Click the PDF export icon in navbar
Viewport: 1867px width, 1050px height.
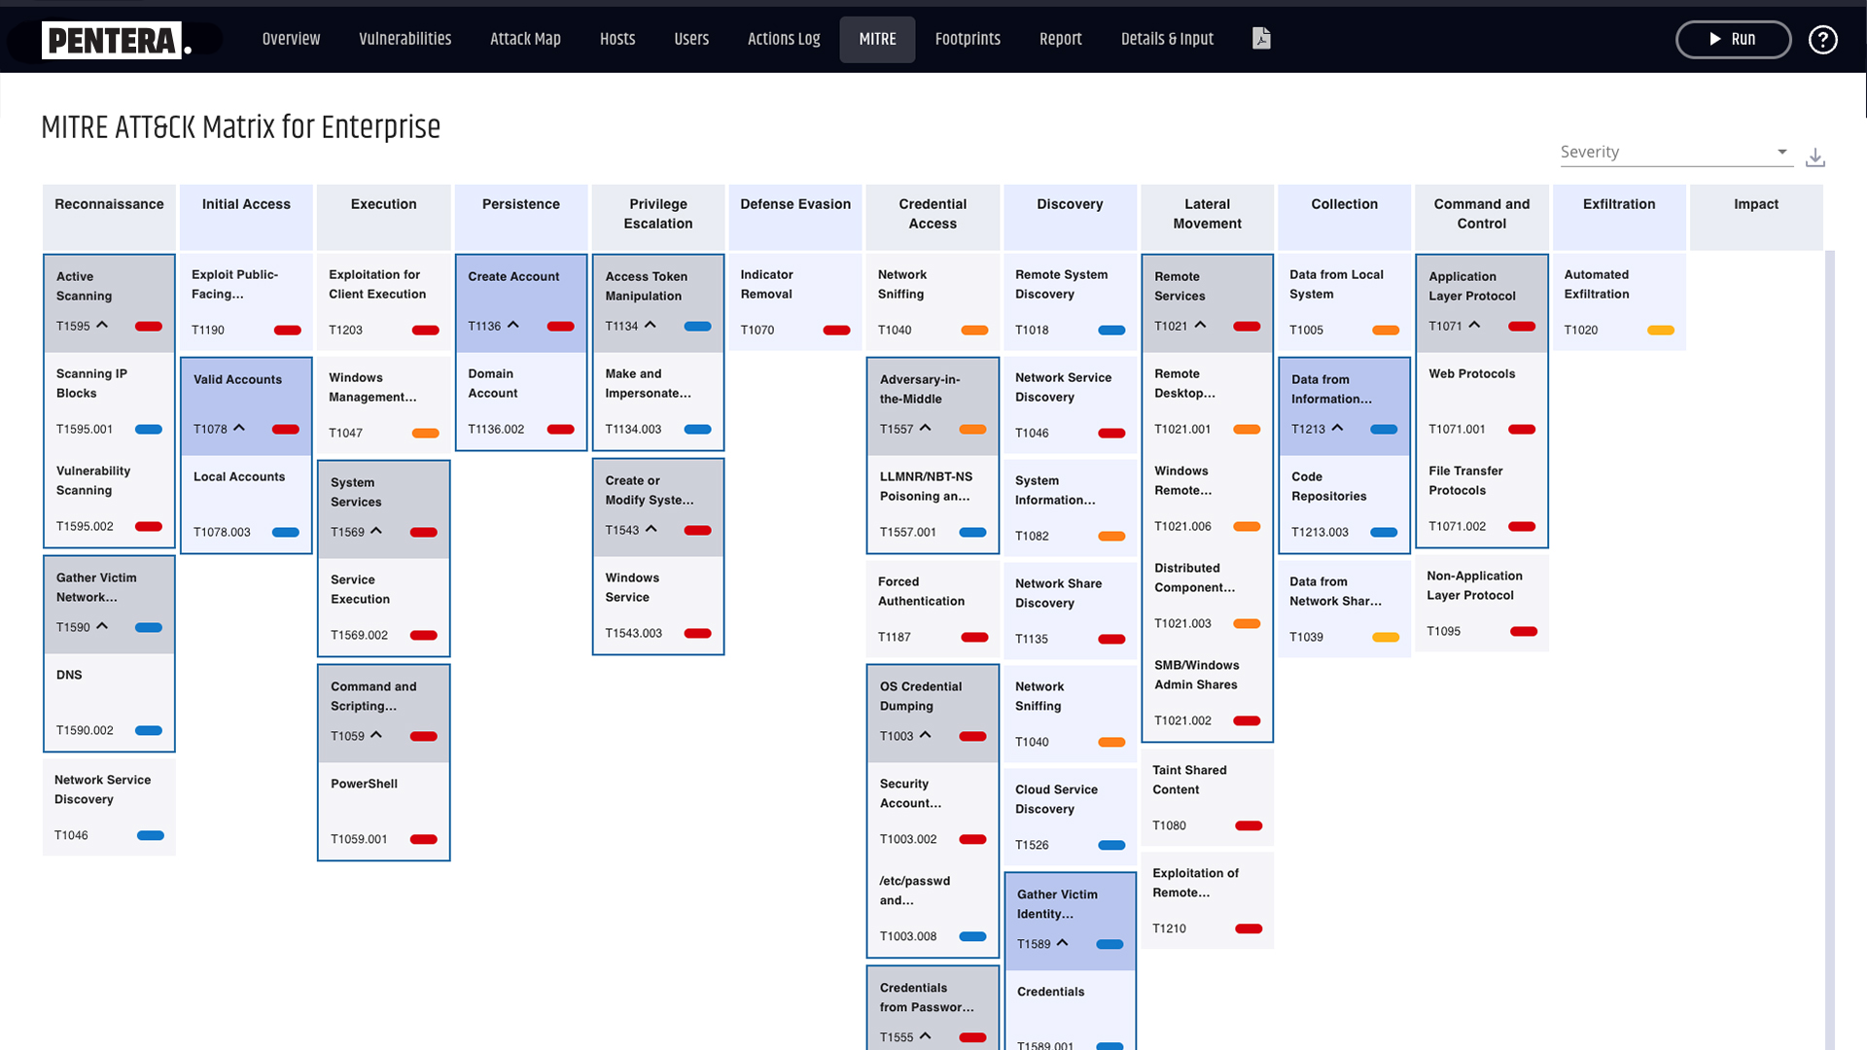[1261, 39]
